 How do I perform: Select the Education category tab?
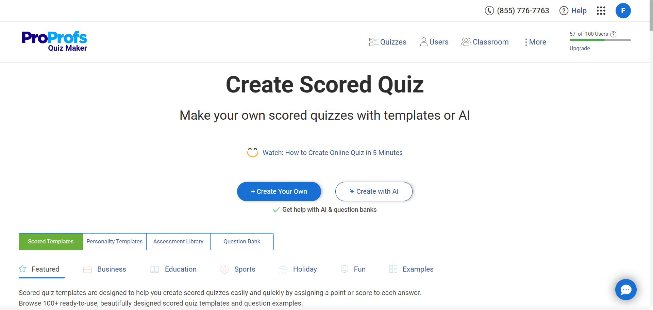point(173,269)
